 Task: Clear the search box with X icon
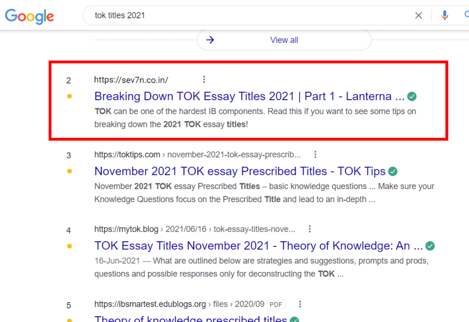(418, 15)
